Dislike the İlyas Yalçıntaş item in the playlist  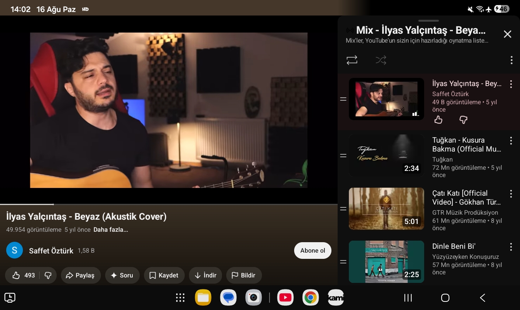[x=463, y=120]
